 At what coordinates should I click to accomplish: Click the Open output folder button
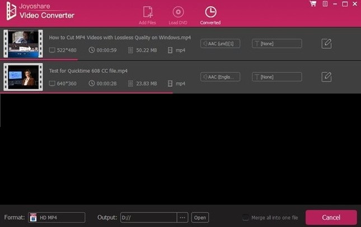tap(200, 217)
